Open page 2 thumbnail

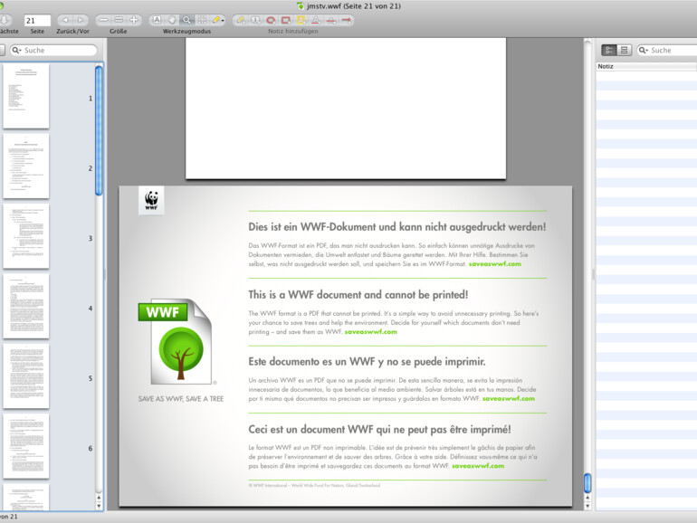(x=26, y=166)
